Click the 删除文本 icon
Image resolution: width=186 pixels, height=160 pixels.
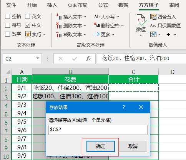pyautogui.click(x=59, y=25)
